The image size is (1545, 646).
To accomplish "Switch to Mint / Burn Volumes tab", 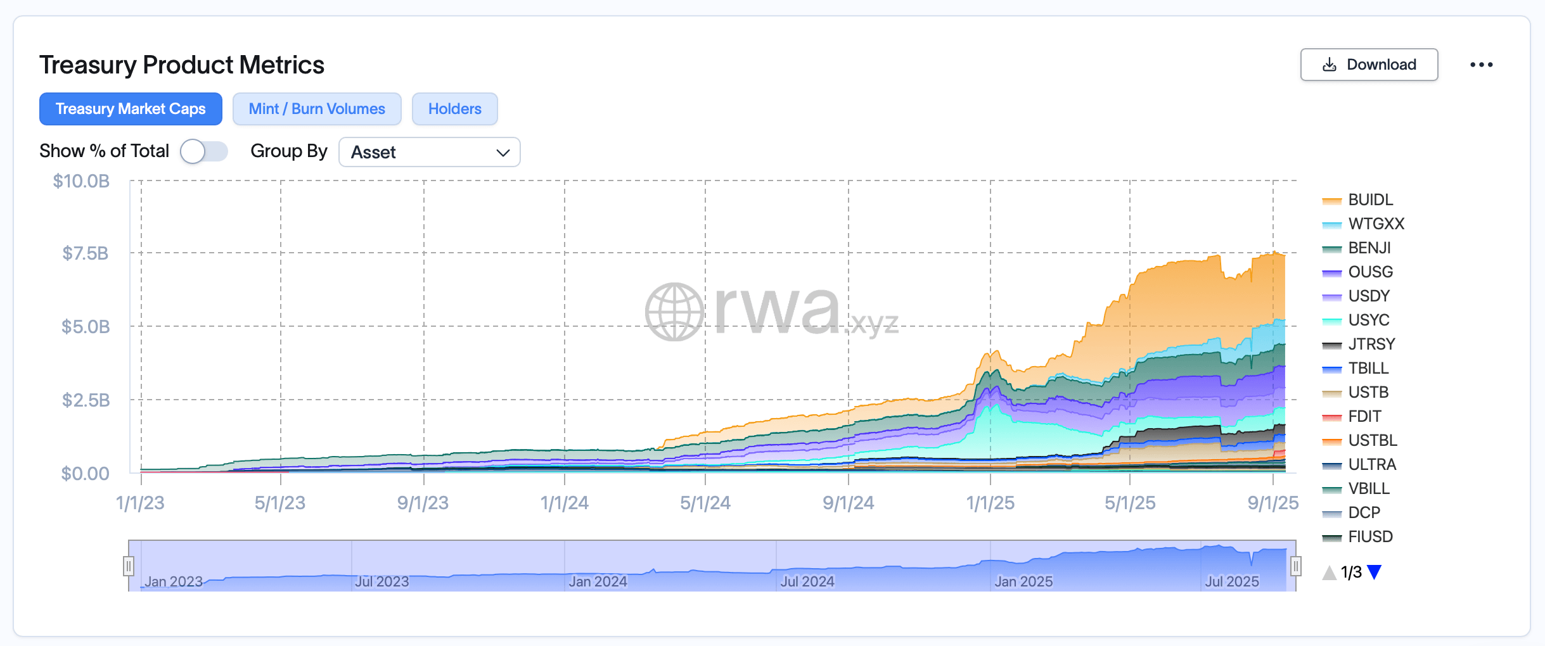I will tap(316, 109).
